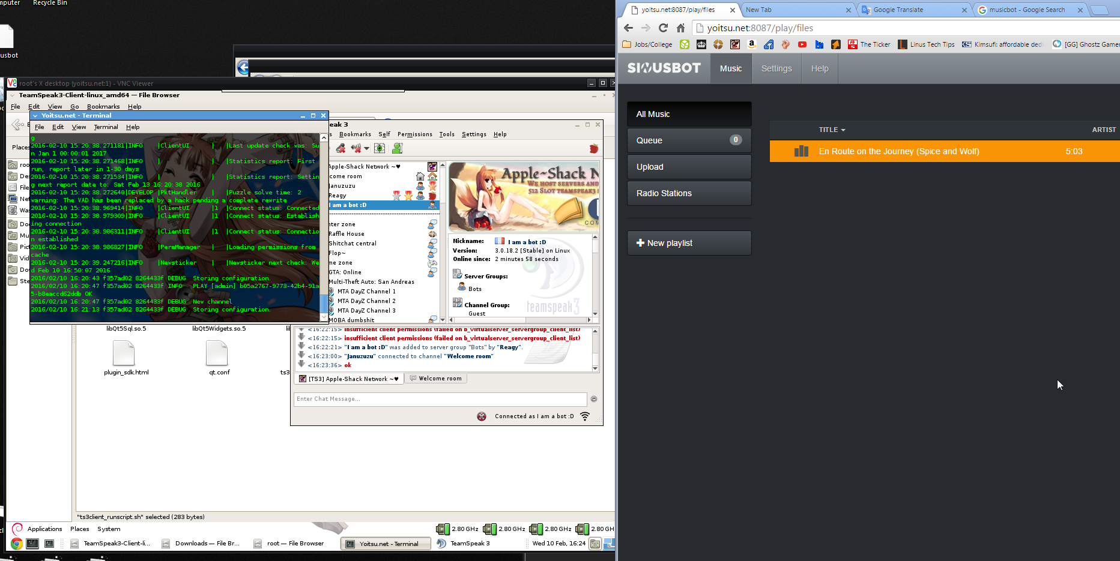This screenshot has height=561, width=1120.
Task: Open the Help tab in Sinusbot
Action: (x=820, y=68)
